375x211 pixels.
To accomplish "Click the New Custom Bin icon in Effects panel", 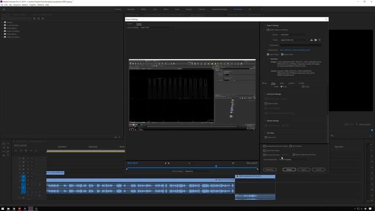I will 115,137.
